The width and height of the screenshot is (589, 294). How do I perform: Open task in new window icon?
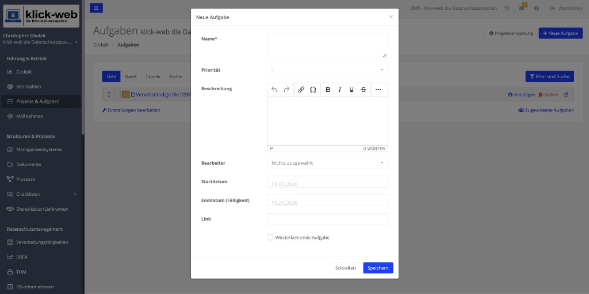coord(566,95)
